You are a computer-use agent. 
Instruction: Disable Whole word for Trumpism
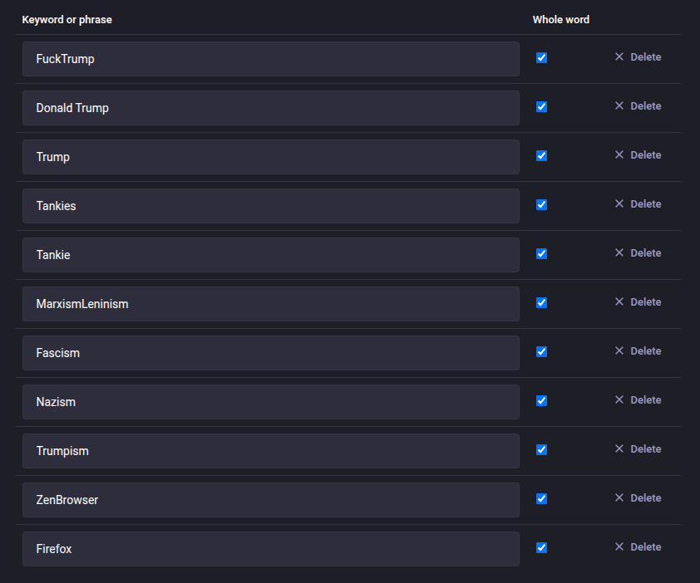coord(541,450)
